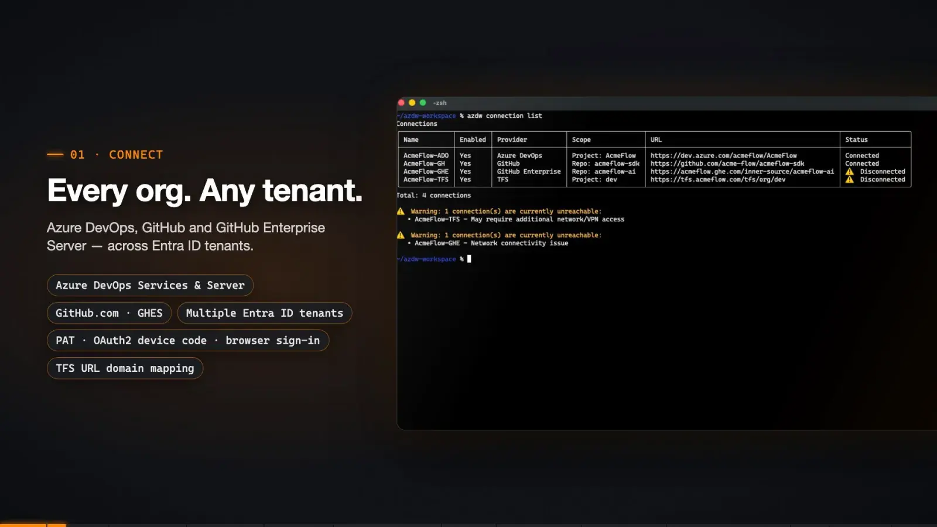937x527 pixels.
Task: Click the "Project: AcmeFlow" scope cell
Action: click(604, 156)
